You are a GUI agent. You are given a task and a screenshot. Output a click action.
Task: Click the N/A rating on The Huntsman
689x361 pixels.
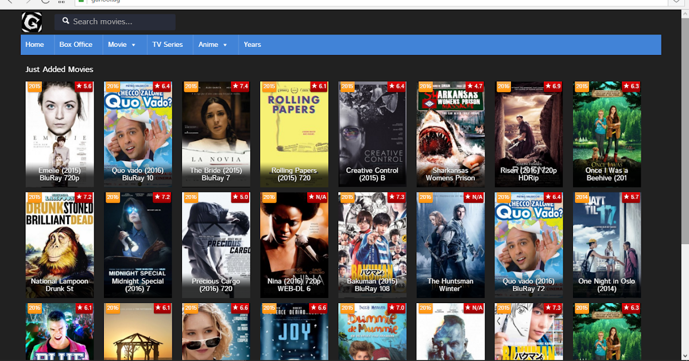point(474,197)
